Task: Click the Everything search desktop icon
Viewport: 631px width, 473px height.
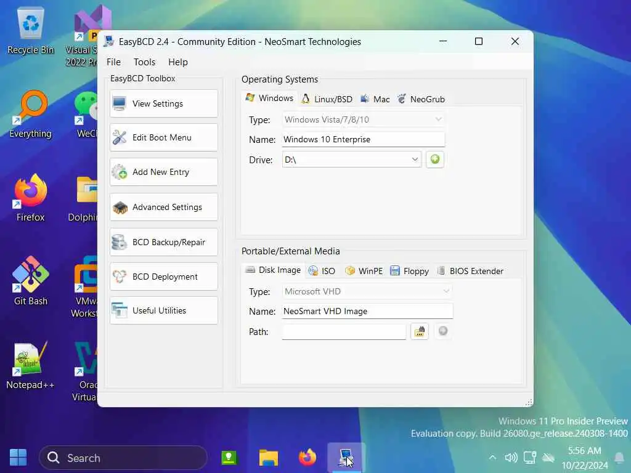Action: 31,115
